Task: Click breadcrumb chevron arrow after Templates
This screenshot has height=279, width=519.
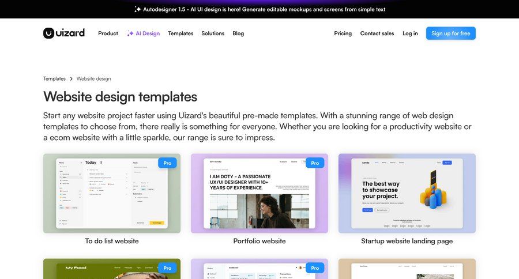Action: [71, 79]
